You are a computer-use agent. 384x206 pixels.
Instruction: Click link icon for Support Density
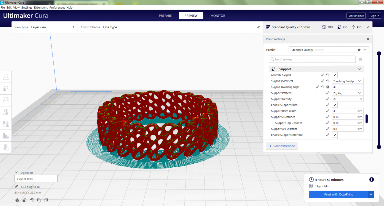click(328, 99)
